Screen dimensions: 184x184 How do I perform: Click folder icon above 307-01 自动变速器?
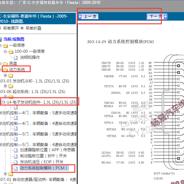11,174
